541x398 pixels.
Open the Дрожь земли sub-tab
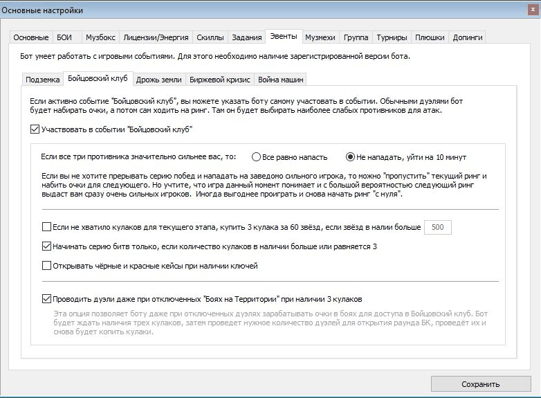[x=158, y=80]
